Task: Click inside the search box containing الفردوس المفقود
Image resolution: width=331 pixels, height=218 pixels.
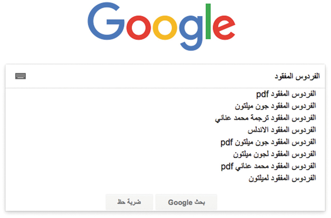Action: coord(165,76)
